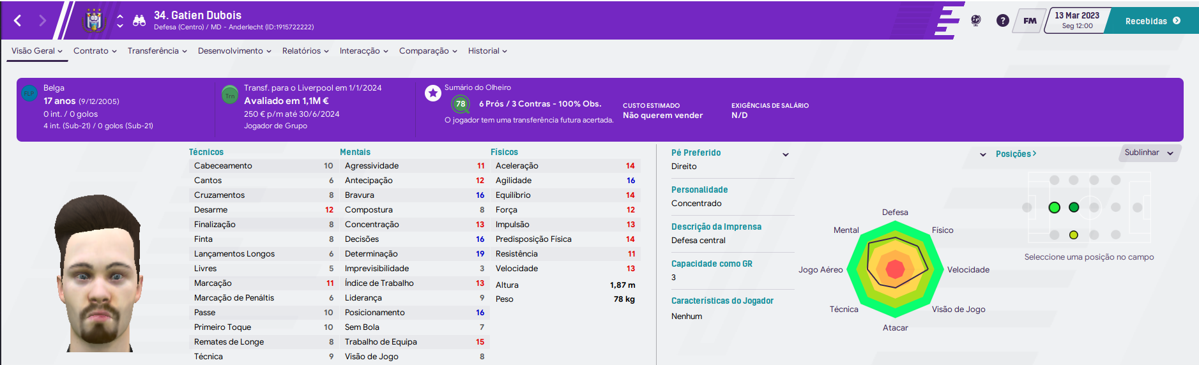
Task: Click the scout summary star icon
Action: click(433, 93)
